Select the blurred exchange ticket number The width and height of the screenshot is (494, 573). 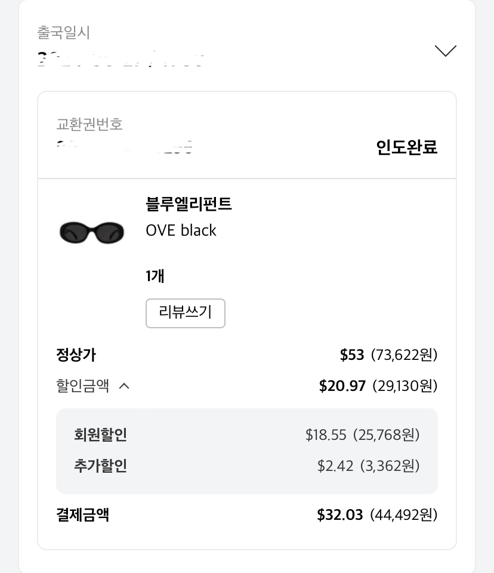[x=124, y=147]
